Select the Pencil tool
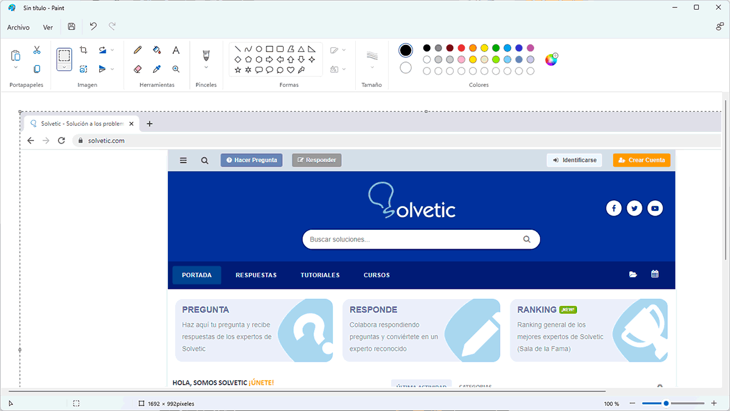 (137, 50)
